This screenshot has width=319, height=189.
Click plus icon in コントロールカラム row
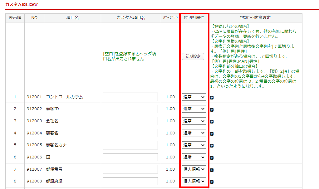[x=212, y=98]
